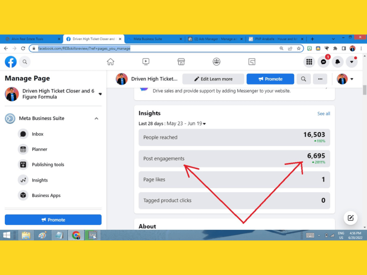Open the Page likes insight row
This screenshot has width=367, height=275.
234,180
